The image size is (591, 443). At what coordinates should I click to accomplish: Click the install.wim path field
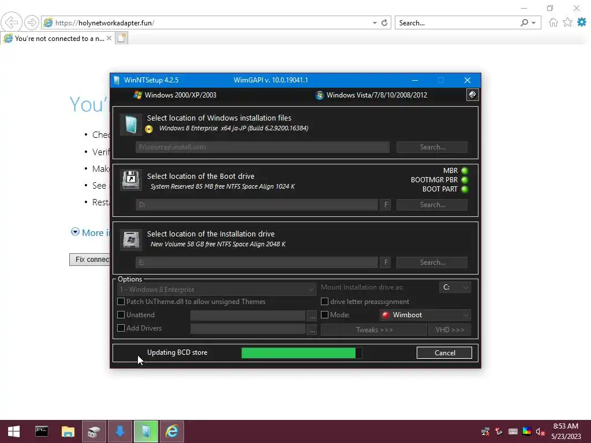(263, 147)
